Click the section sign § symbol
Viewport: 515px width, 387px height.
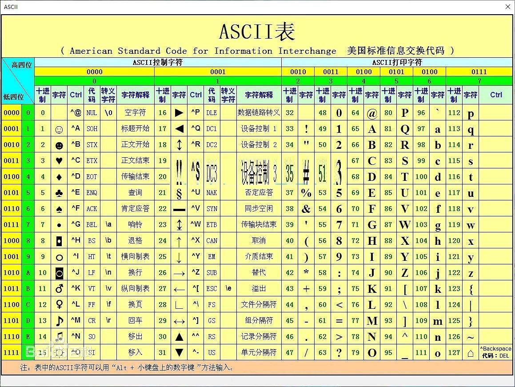[179, 193]
